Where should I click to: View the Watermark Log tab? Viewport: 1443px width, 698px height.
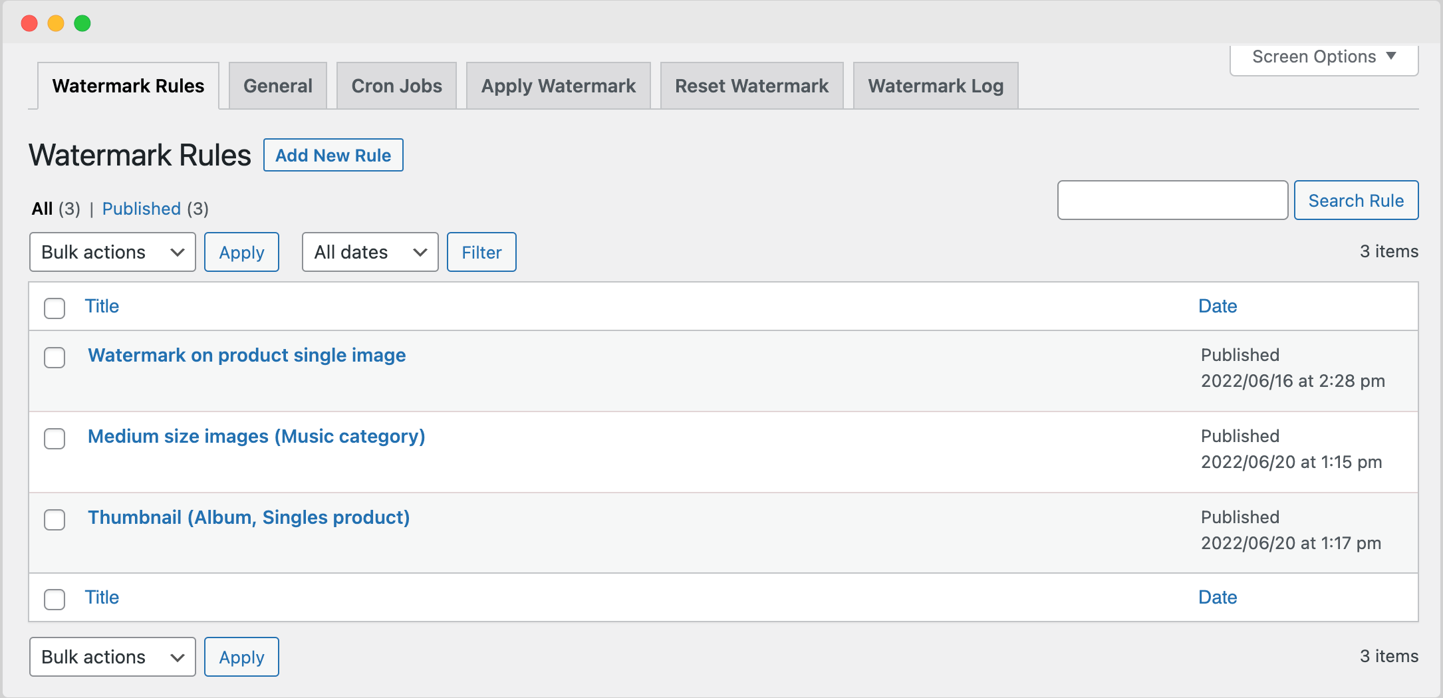(x=935, y=85)
